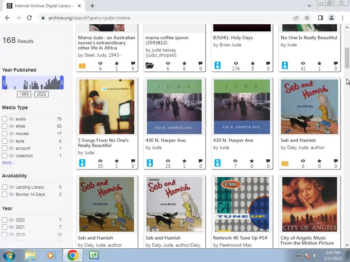Toggle the eye icon beside movies

pos(11,134)
